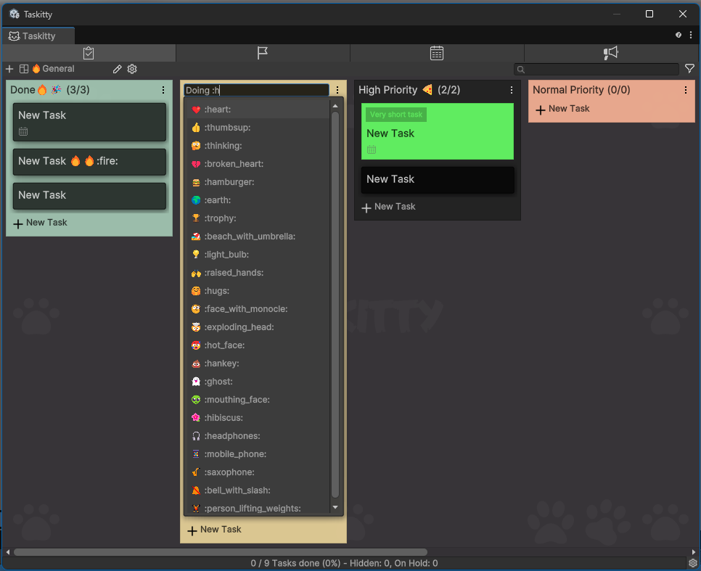Open the window options kebab menu
The height and width of the screenshot is (571, 701).
pyautogui.click(x=691, y=35)
